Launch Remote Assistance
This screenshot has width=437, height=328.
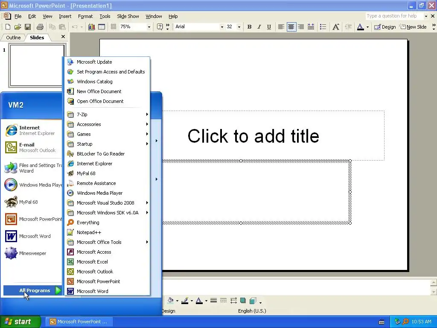(x=107, y=183)
